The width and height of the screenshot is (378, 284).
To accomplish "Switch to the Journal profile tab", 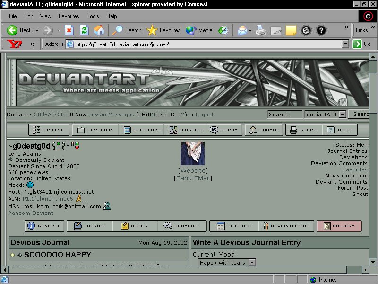I will pyautogui.click(x=90, y=226).
